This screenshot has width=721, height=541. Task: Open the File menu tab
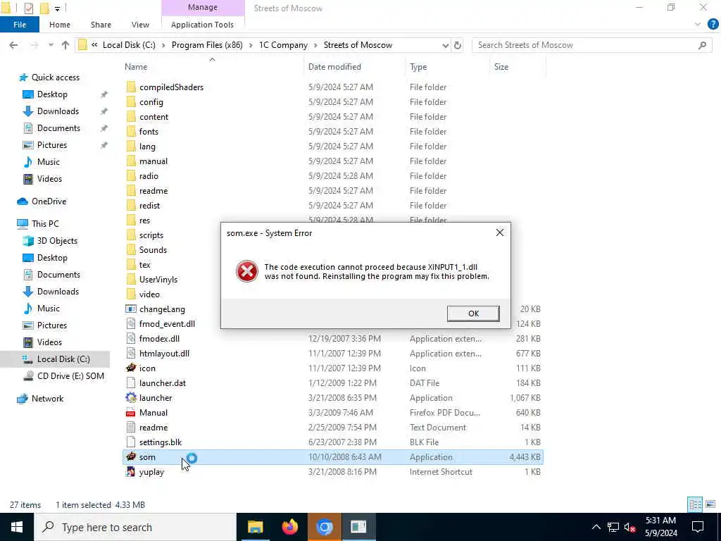[x=20, y=25]
